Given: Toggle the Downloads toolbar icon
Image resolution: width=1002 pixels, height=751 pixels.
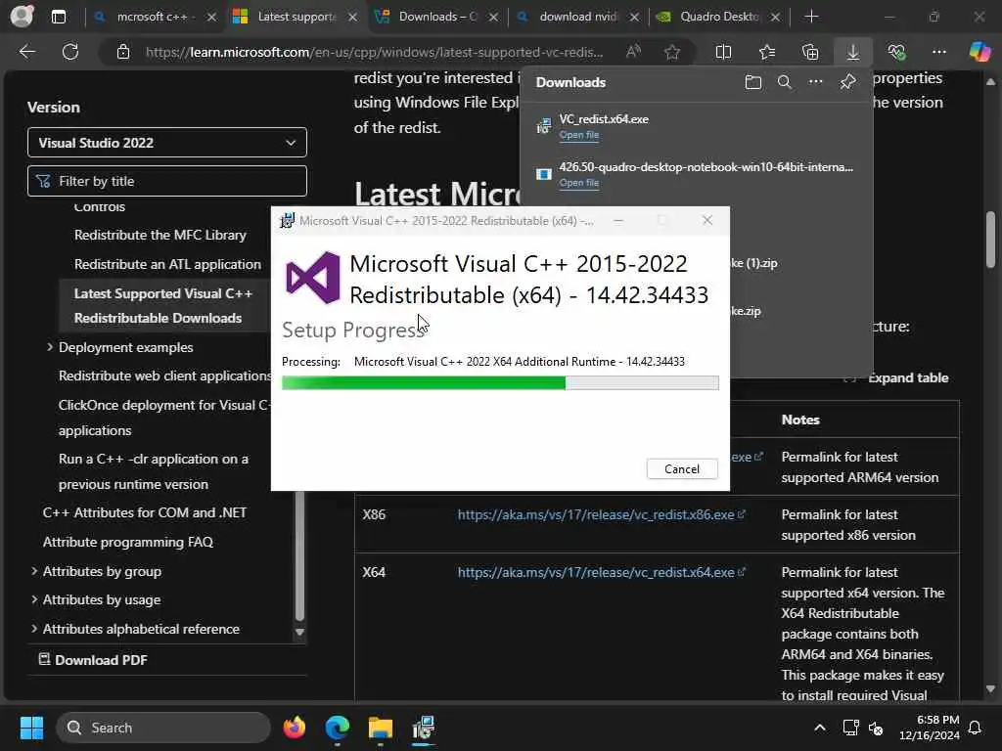Looking at the screenshot, I should click(852, 52).
